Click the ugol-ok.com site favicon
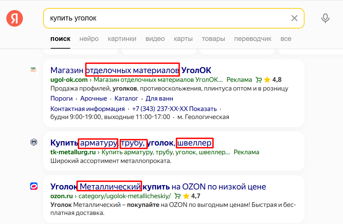343x224 pixels. [34, 70]
